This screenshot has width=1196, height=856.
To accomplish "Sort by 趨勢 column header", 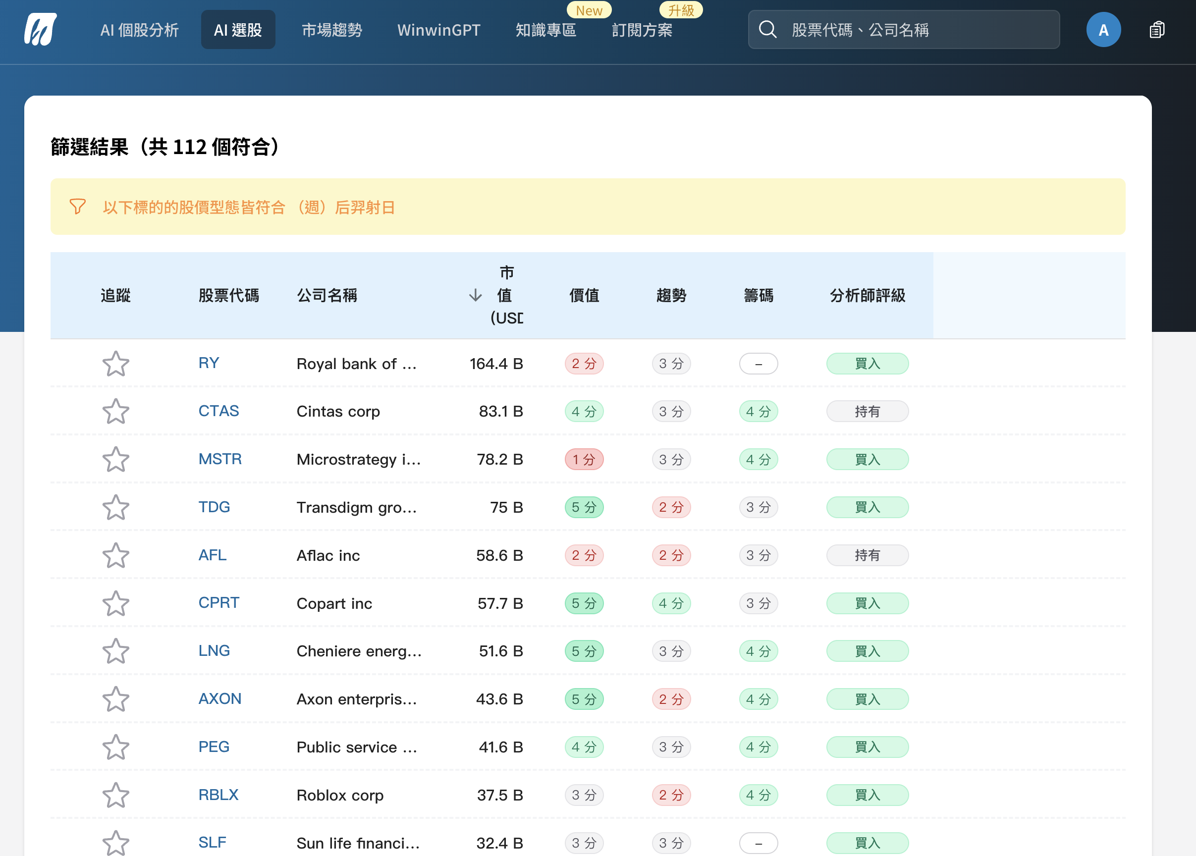I will point(671,295).
